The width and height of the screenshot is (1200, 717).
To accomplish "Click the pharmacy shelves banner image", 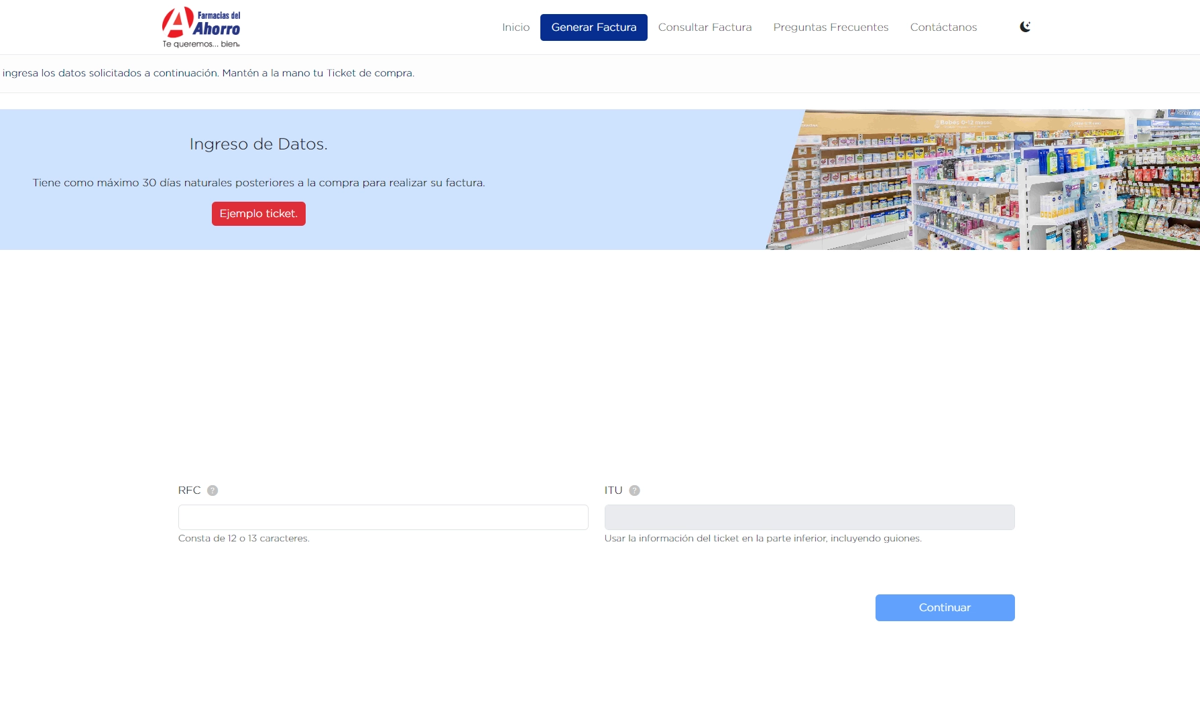I will (972, 179).
